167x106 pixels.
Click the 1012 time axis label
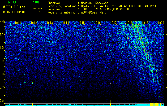tap(34, 23)
